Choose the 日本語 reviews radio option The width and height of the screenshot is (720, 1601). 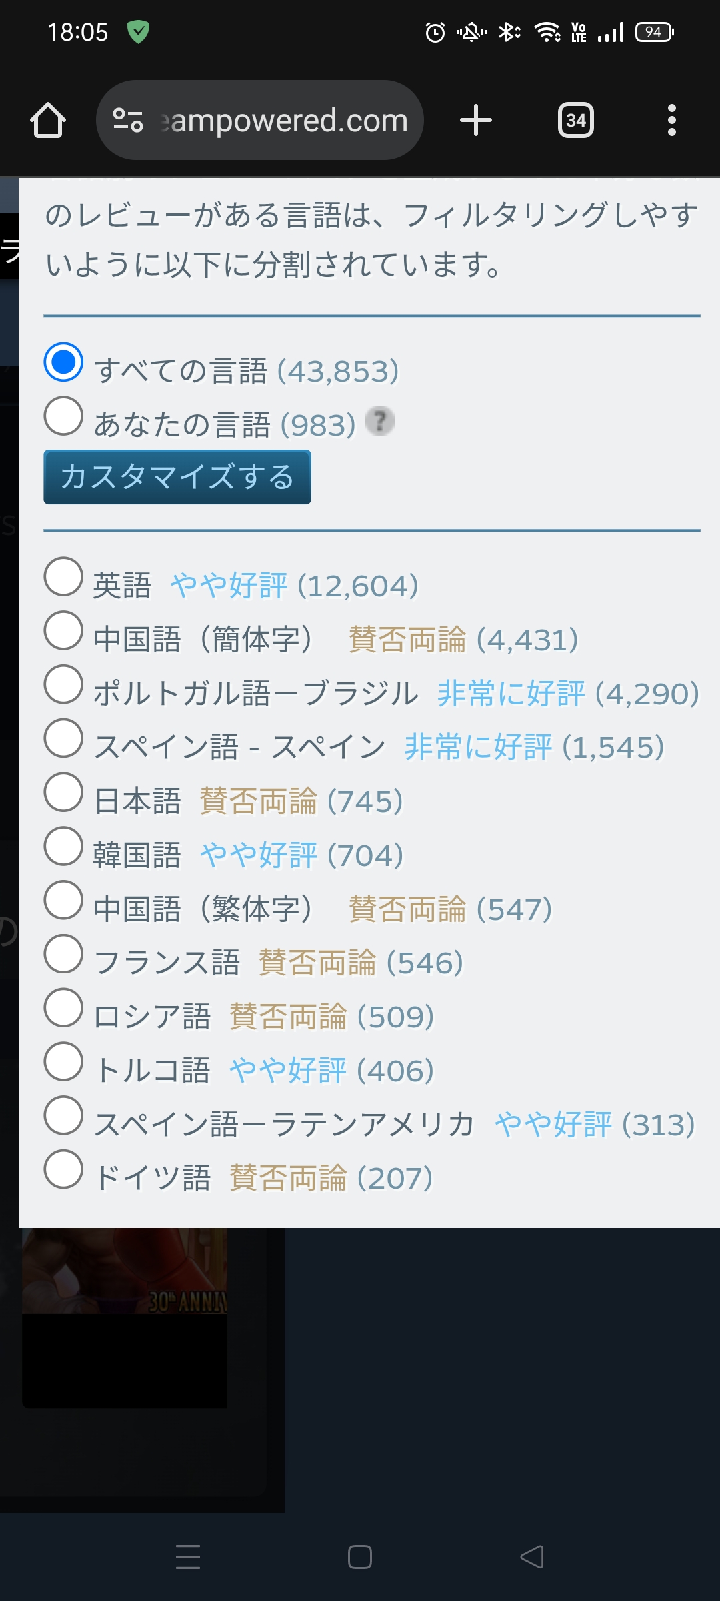(x=63, y=792)
